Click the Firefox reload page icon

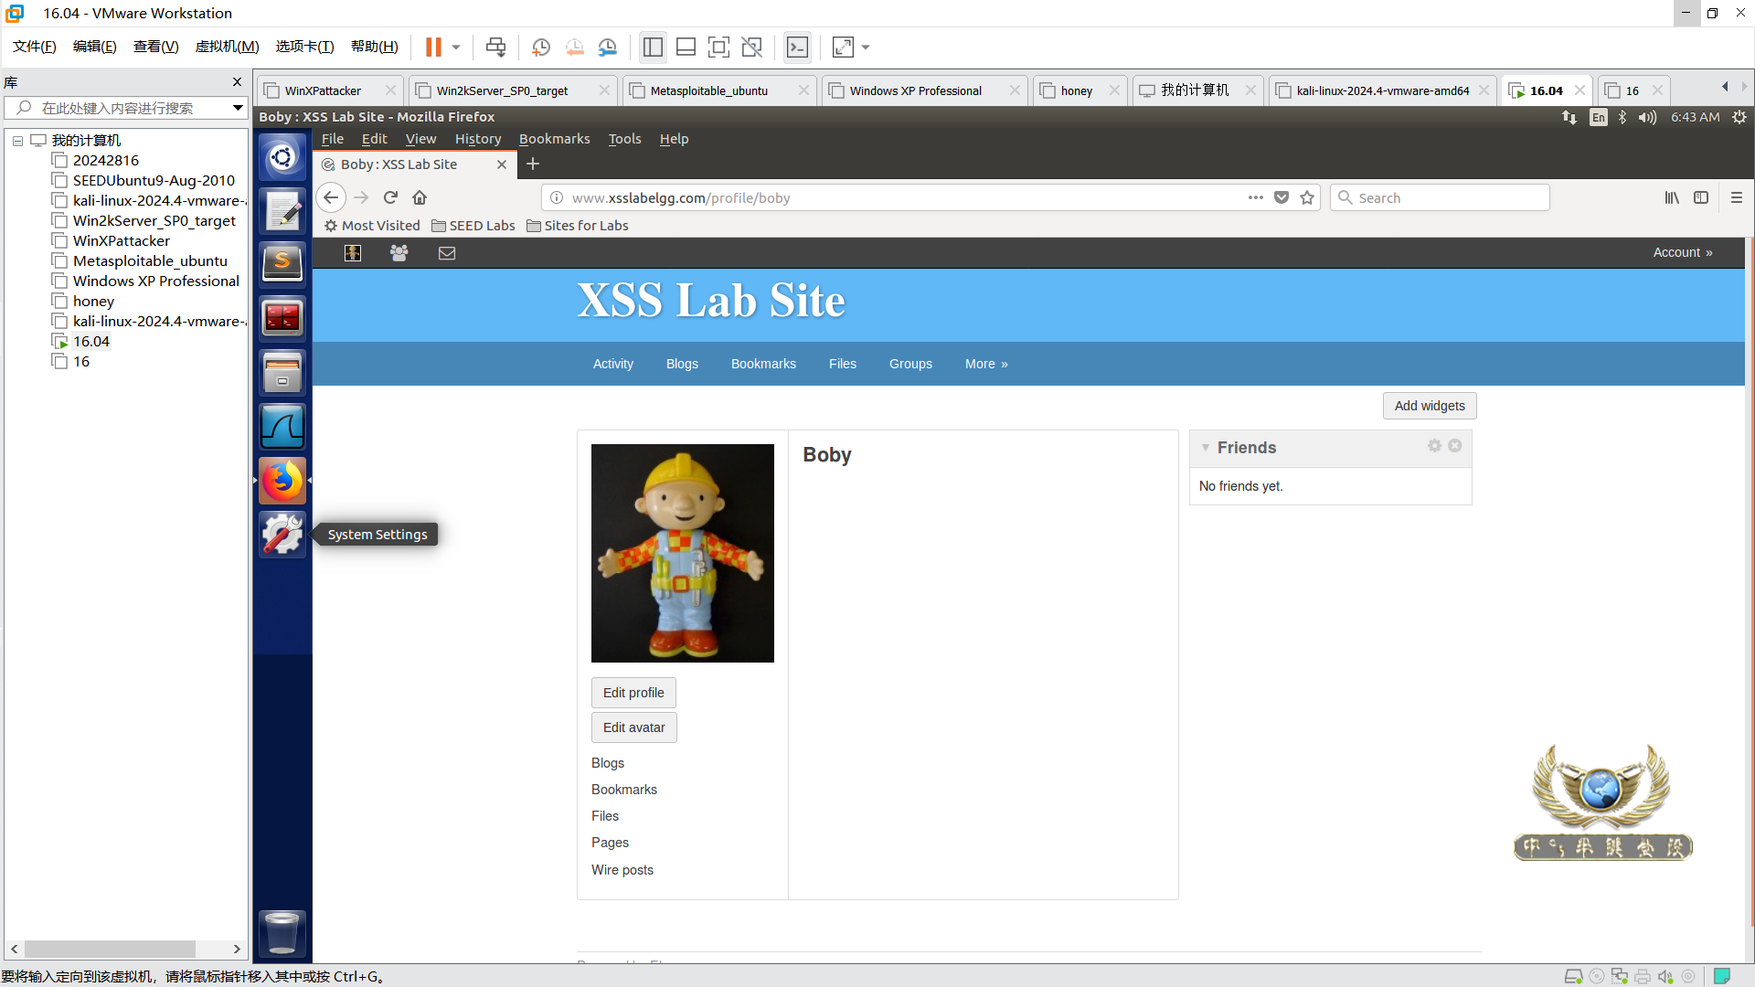tap(390, 197)
